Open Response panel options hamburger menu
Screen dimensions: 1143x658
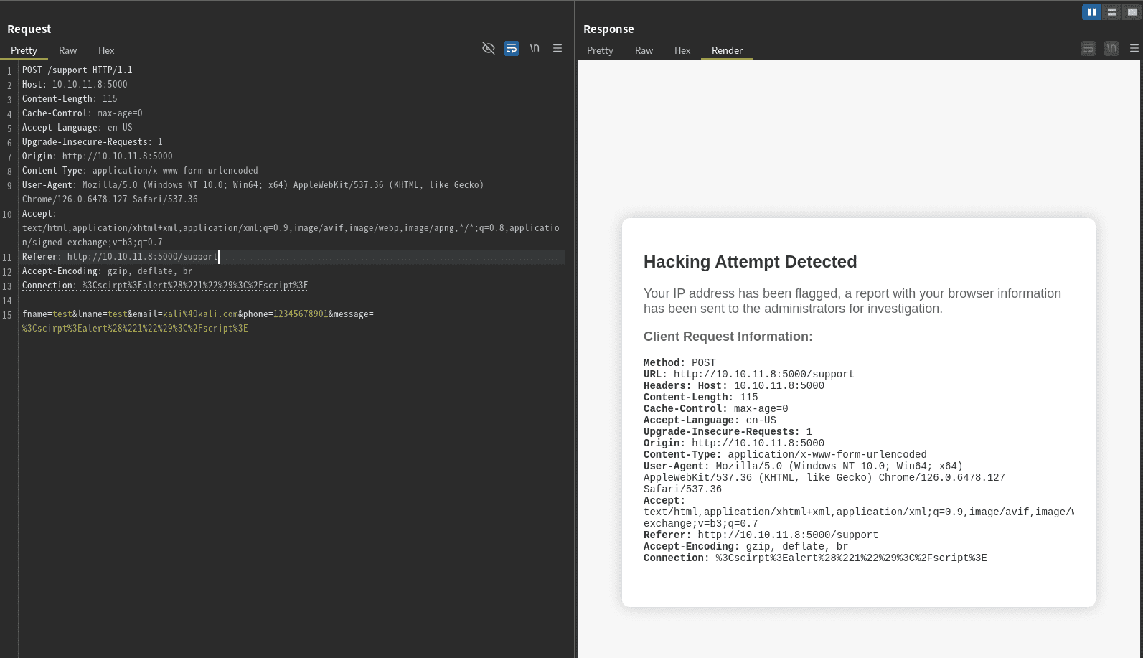click(1134, 48)
